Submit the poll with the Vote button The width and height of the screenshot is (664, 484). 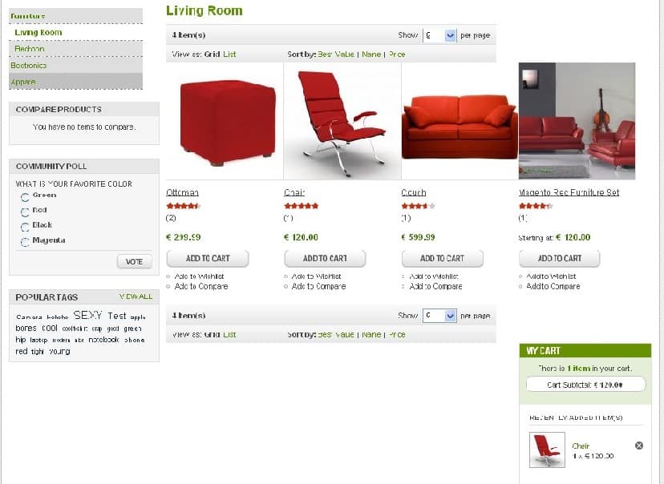coord(134,262)
